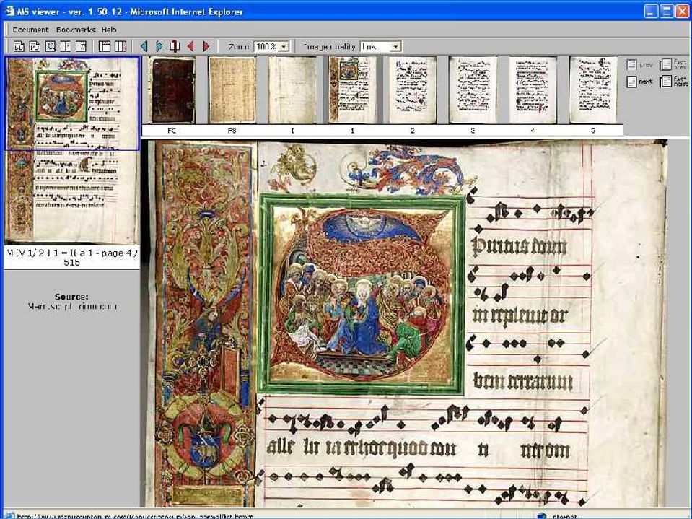Open the blank page I thumbnail
This screenshot has width=692, height=519.
[x=292, y=90]
